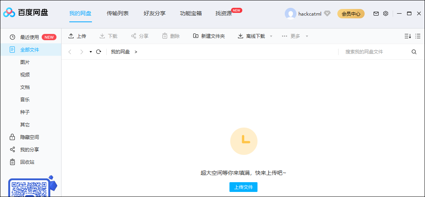The height and width of the screenshot is (197, 425).
Task: Open the 会员中心 button
Action: tap(351, 14)
